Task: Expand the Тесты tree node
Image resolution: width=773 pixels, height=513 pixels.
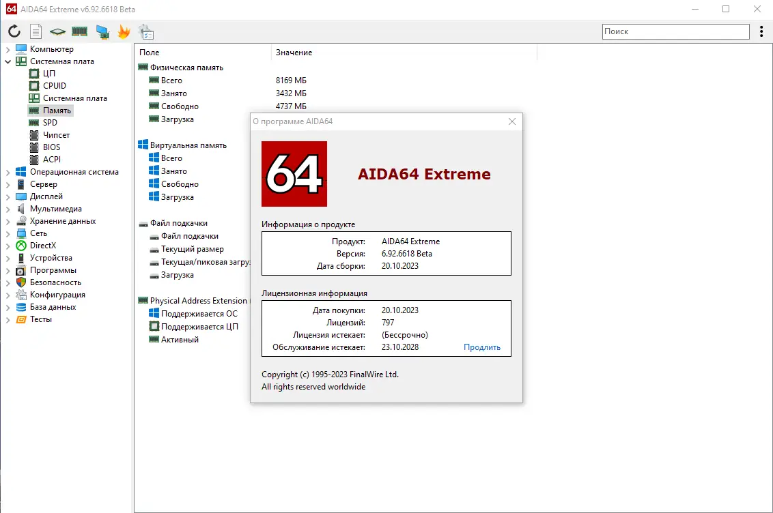Action: (8, 319)
